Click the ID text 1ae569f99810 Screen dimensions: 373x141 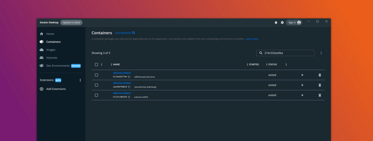click(x=120, y=87)
